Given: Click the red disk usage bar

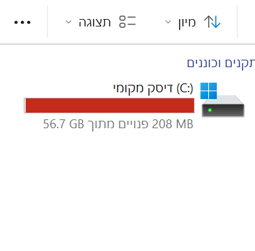Looking at the screenshot, I should [x=110, y=105].
